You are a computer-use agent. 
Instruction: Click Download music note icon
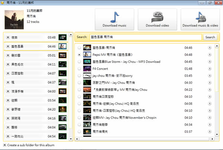point(114,17)
